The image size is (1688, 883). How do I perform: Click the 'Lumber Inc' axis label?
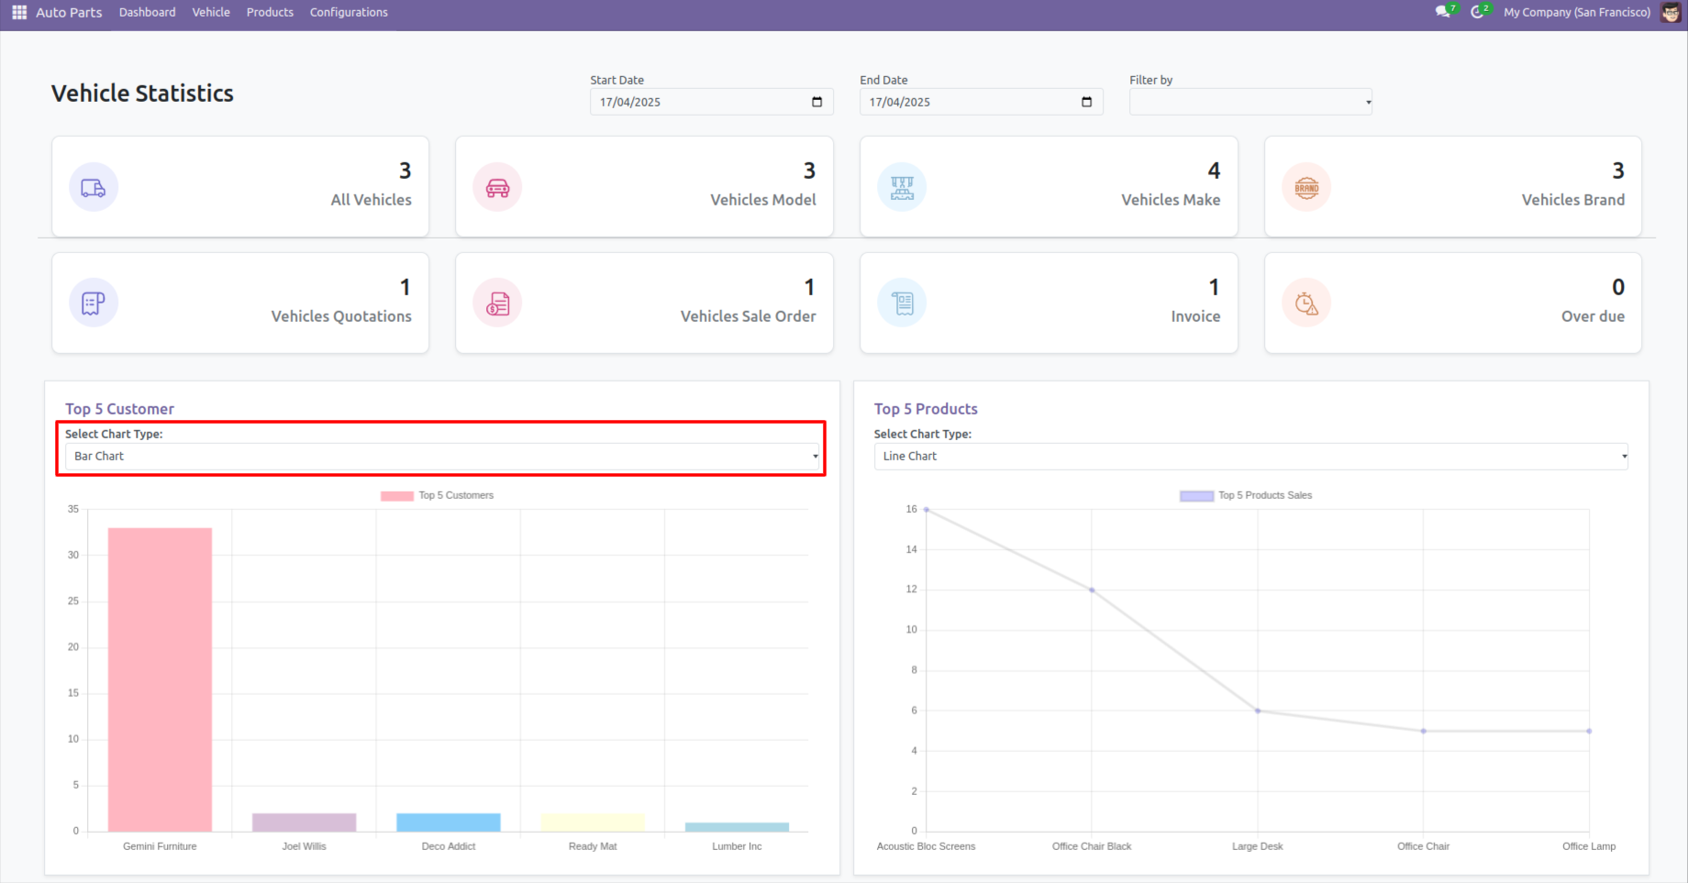point(737,846)
